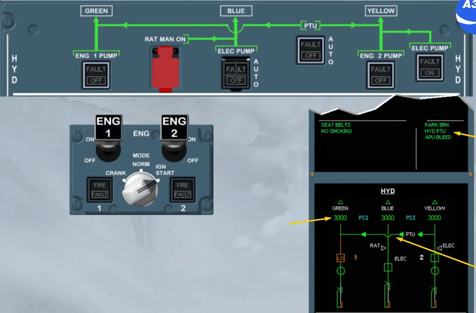Toggle the BLUE ELEC PUMP pushbutton
Screen dimensions: 476x313
coord(236,75)
